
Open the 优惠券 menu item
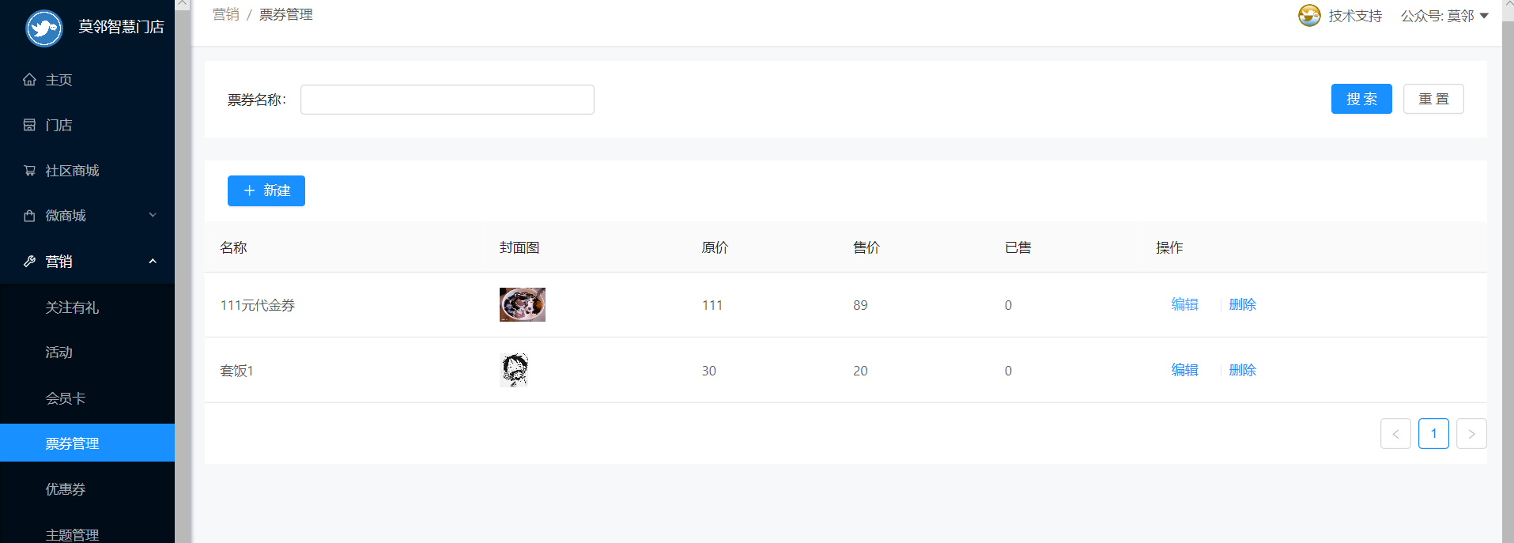(66, 489)
